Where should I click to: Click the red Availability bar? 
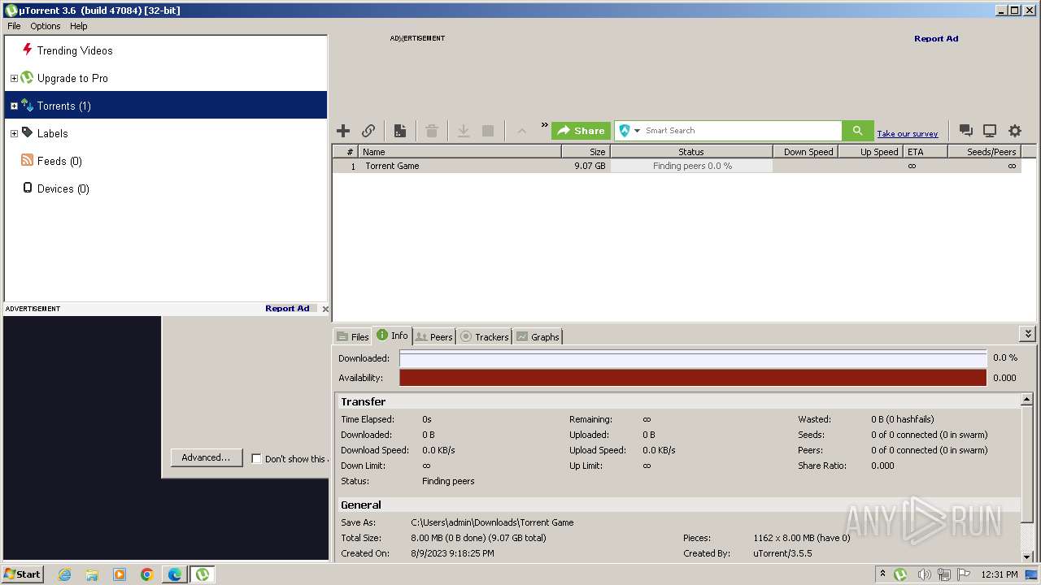[693, 378]
